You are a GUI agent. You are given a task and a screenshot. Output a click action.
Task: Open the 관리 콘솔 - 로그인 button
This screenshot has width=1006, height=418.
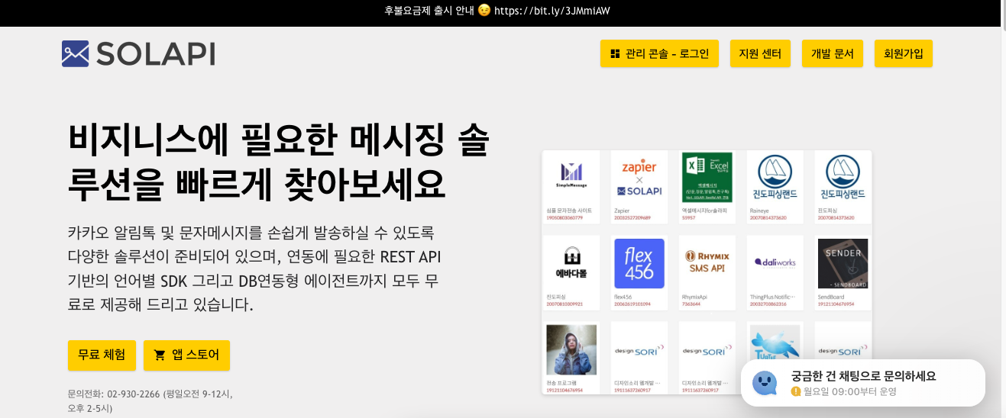659,53
